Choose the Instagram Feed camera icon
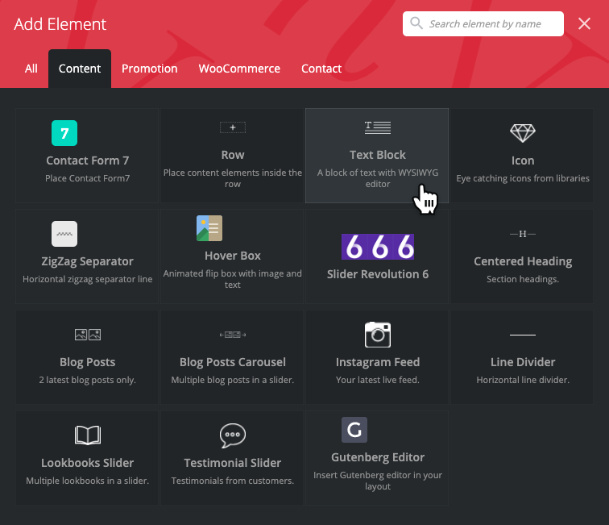 377,334
